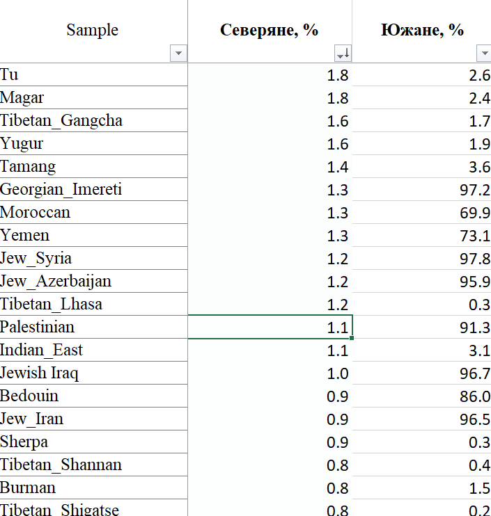Click Южане value 2.4 in Magar row
Viewport: 491px width, 516px height.
pyautogui.click(x=422, y=98)
